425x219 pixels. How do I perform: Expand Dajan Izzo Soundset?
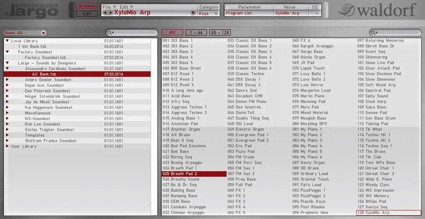[x=7, y=85]
